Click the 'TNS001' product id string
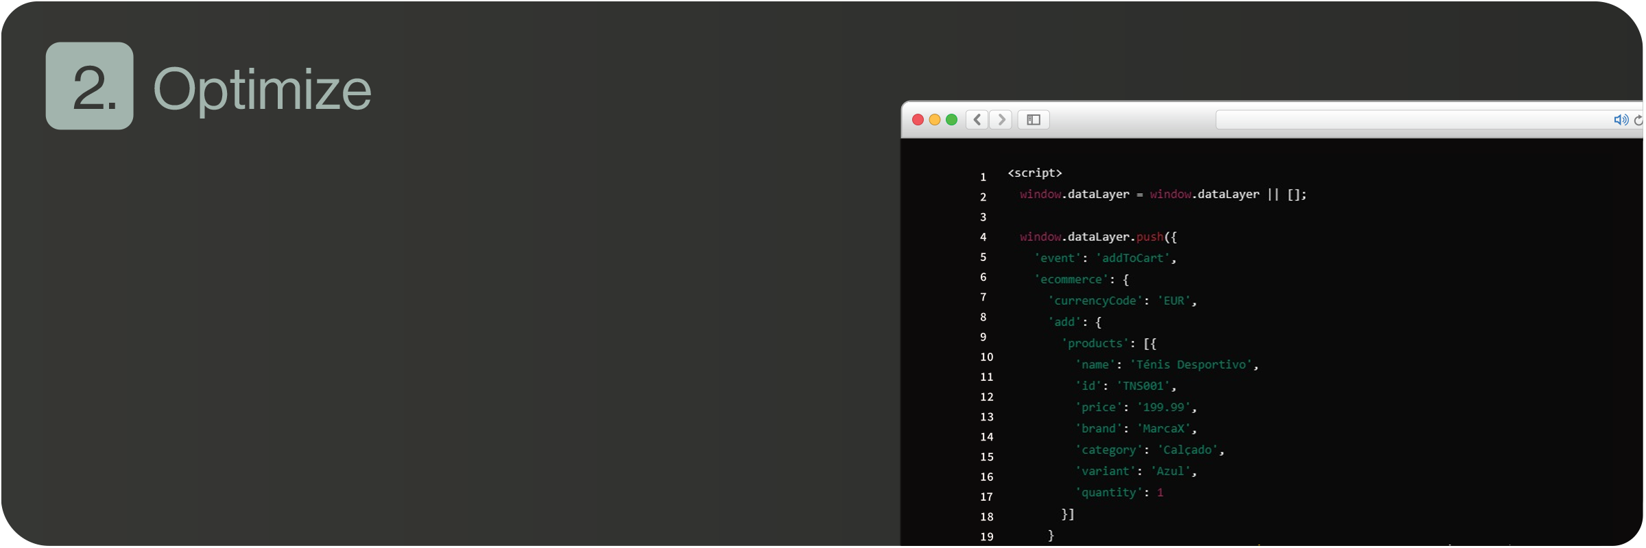Image resolution: width=1646 pixels, height=548 pixels. 1143,386
